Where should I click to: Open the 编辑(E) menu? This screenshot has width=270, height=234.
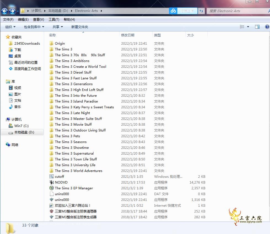tap(23, 20)
